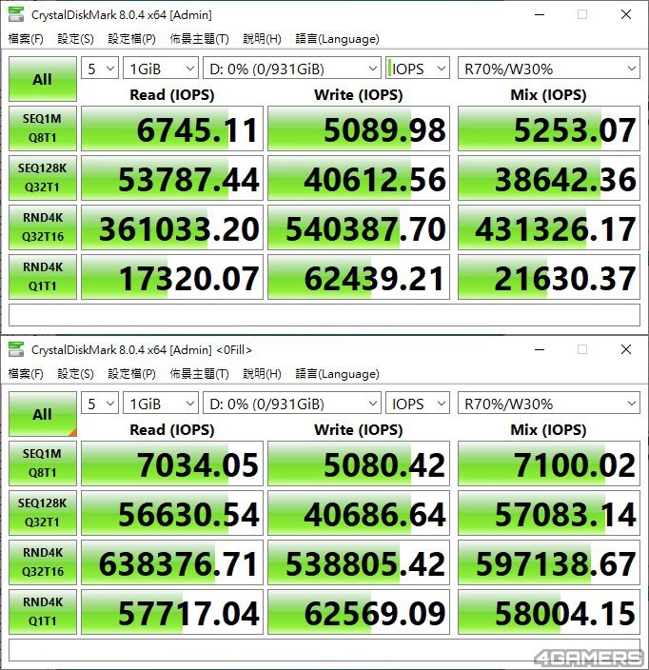Viewport: 649px width, 670px height.
Task: Select write value 40612.56
Action: [x=359, y=178]
